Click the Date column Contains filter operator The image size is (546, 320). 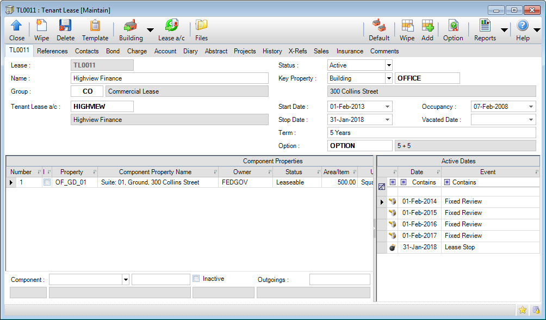point(404,182)
